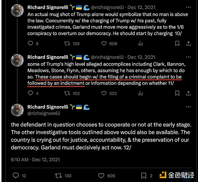The width and height of the screenshot is (198, 182).
Task: Reply to the 10/ mug shot tweet
Action: click(31, 43)
